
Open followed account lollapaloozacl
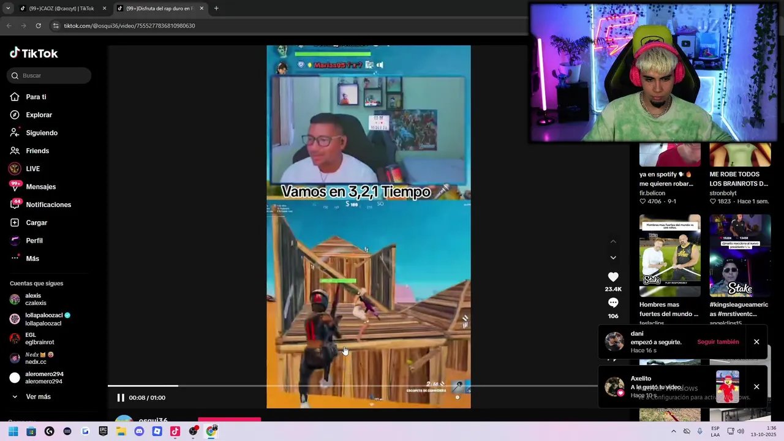tap(40, 319)
